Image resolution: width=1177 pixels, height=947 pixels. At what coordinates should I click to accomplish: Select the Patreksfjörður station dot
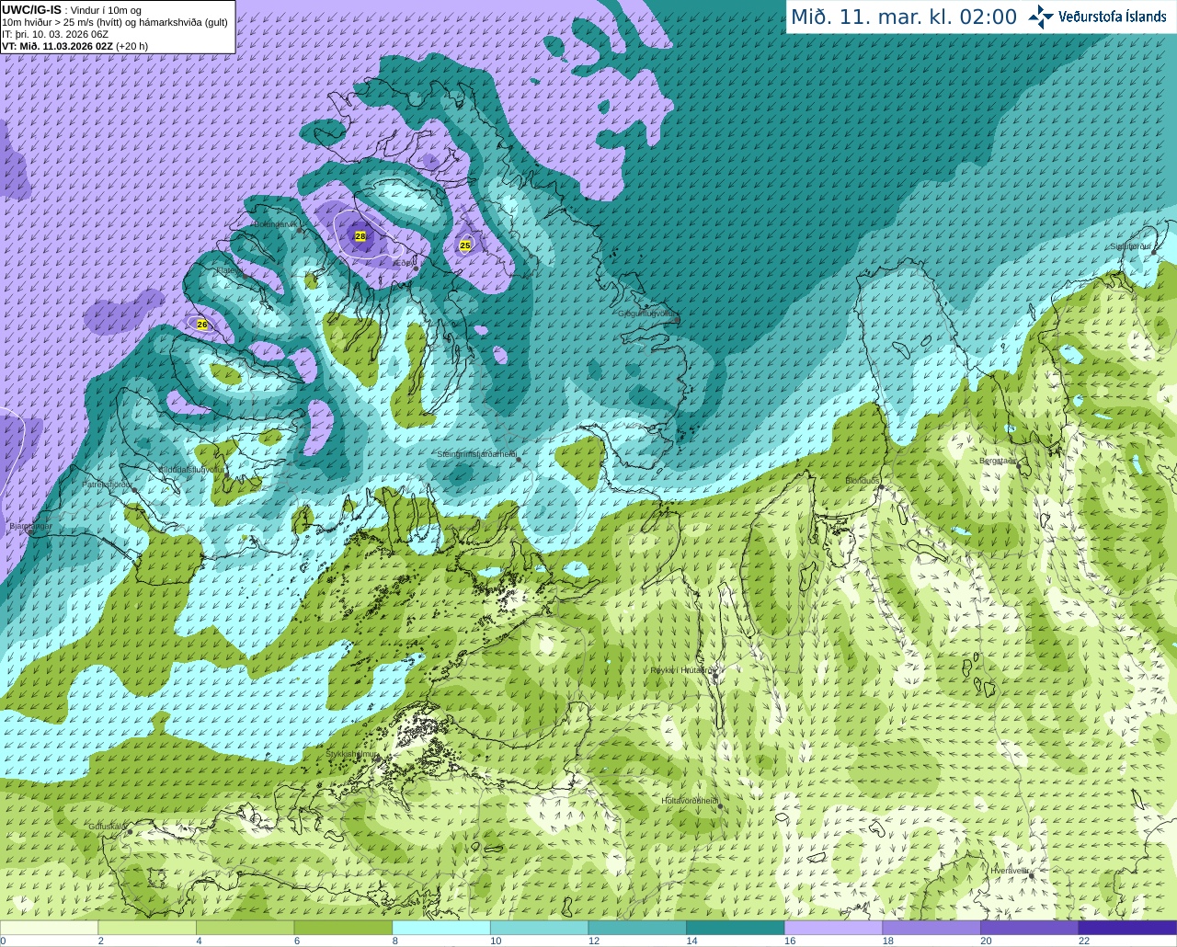pos(134,490)
